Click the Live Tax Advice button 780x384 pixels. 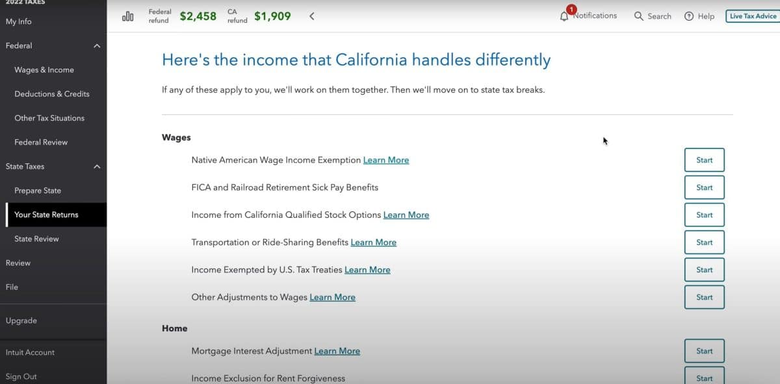tap(752, 16)
